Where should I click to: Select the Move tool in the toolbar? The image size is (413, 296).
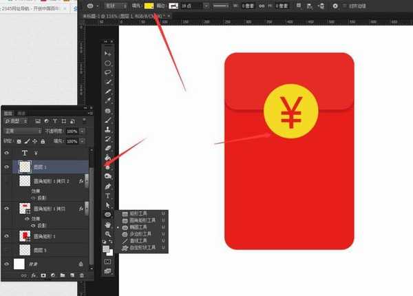pyautogui.click(x=108, y=53)
